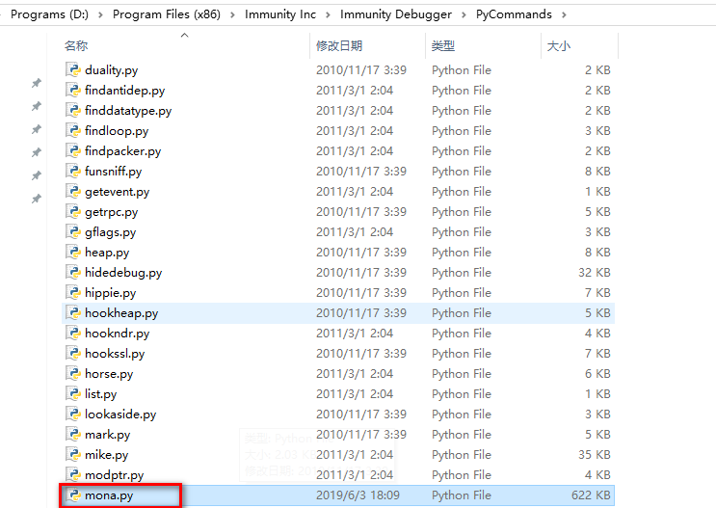This screenshot has width=716, height=508.
Task: Select file name hidedebug.py
Action: click(x=123, y=273)
